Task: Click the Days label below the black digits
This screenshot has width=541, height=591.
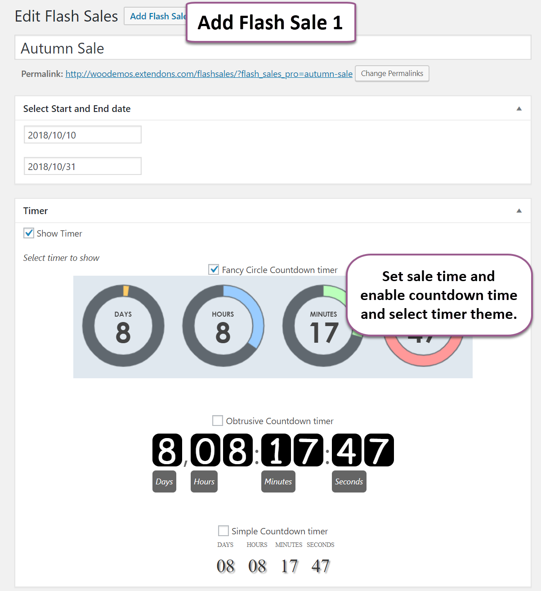Action: pos(164,481)
